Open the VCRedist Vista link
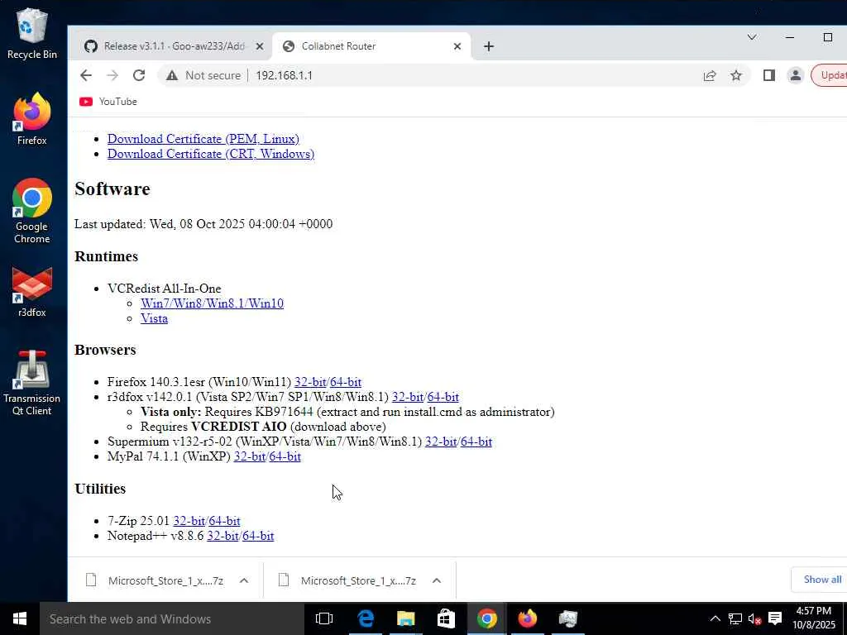The width and height of the screenshot is (847, 635). 154,318
